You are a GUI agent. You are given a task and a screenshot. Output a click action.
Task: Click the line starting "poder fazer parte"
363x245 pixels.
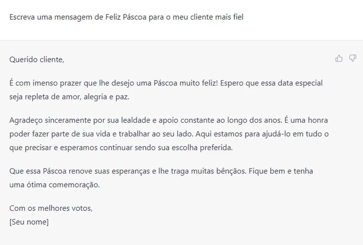(x=169, y=134)
